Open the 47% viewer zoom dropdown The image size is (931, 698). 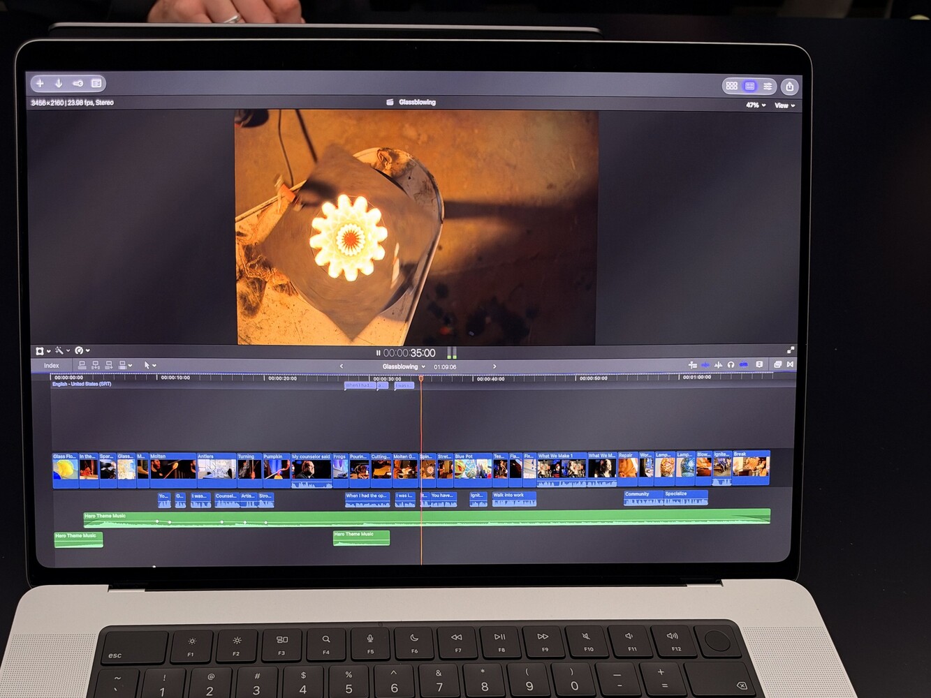point(756,105)
